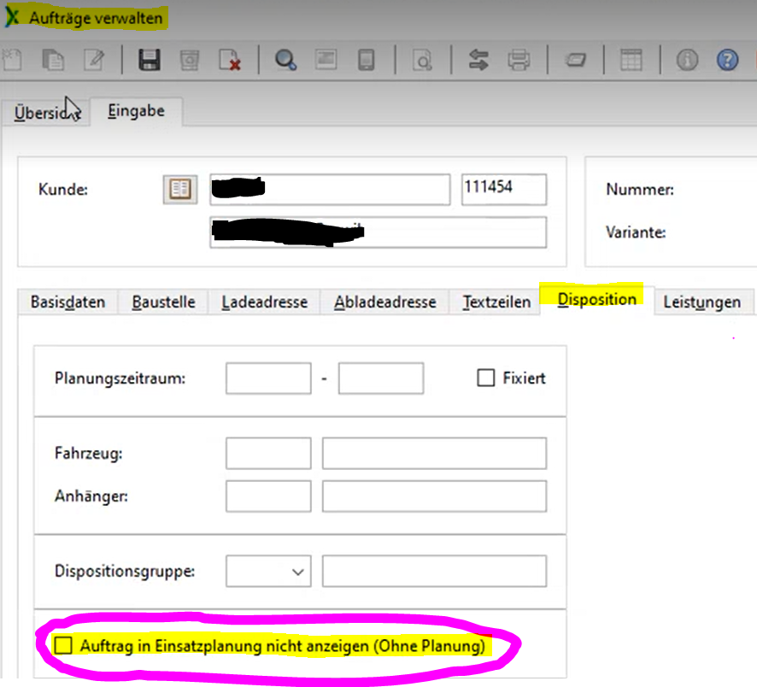Click the magnifying glass search icon

[285, 60]
